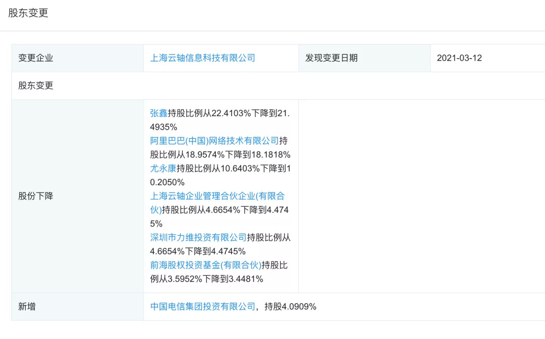Open shareholder 张鑫 profile link
This screenshot has width=545, height=339.
pyautogui.click(x=159, y=113)
